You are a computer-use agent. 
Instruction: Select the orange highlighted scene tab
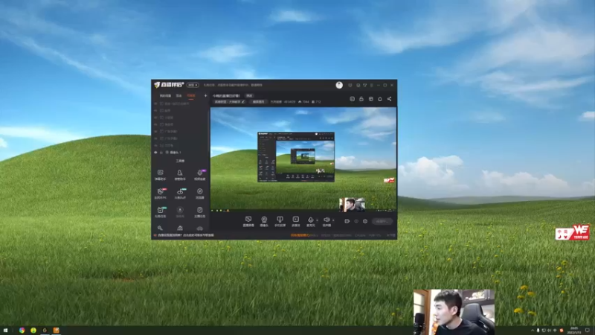[191, 96]
